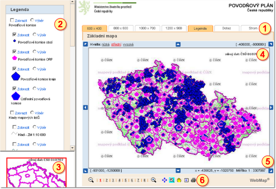Click the legend scrollbar up arrow

point(73,2)
